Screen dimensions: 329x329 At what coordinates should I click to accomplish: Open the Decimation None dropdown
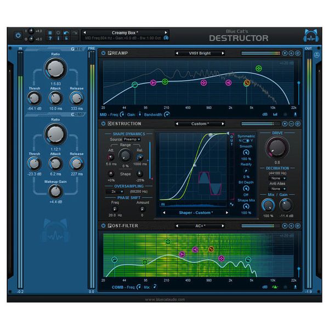point(277,178)
